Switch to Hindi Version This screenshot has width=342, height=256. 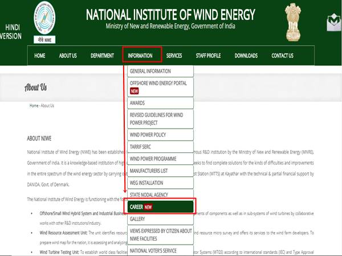[x=11, y=31]
